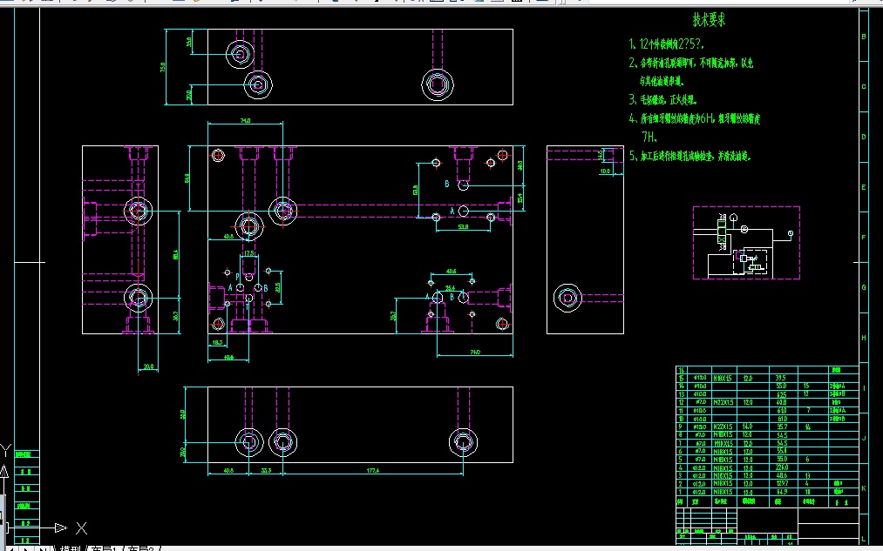Screen dimensions: 883x551
Task: Switch to the 布局2 layout tab
Action: [x=141, y=548]
